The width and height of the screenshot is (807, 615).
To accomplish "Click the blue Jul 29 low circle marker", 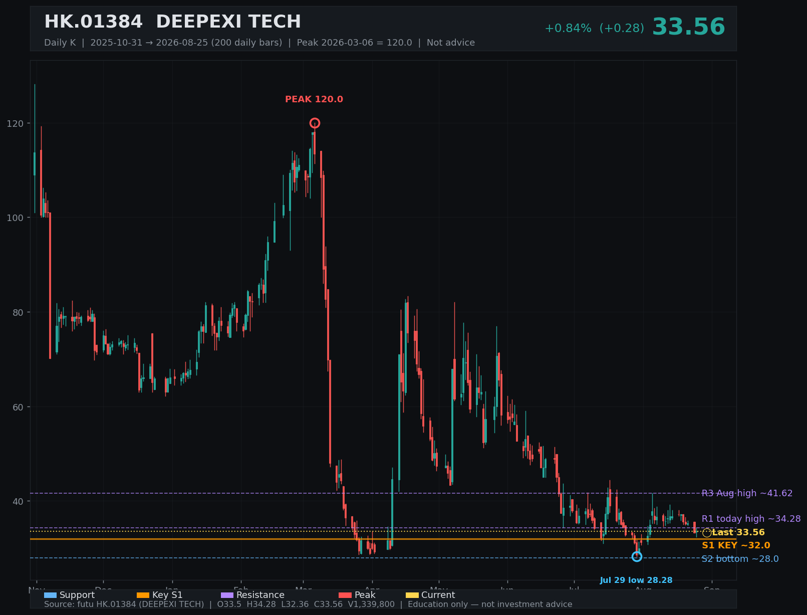I will [637, 556].
